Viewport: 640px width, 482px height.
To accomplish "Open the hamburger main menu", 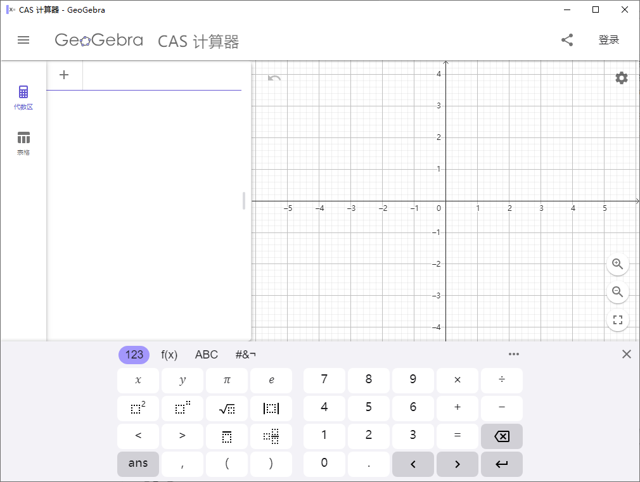I will 23,40.
